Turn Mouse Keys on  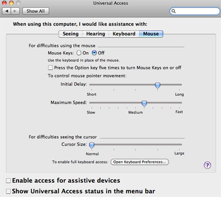point(79,53)
